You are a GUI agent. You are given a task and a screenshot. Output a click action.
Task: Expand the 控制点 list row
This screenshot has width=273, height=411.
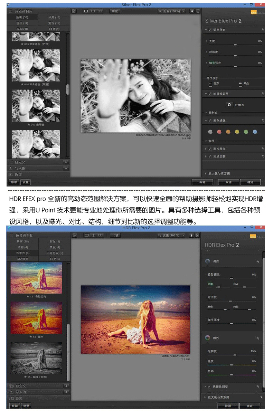[x=206, y=113]
